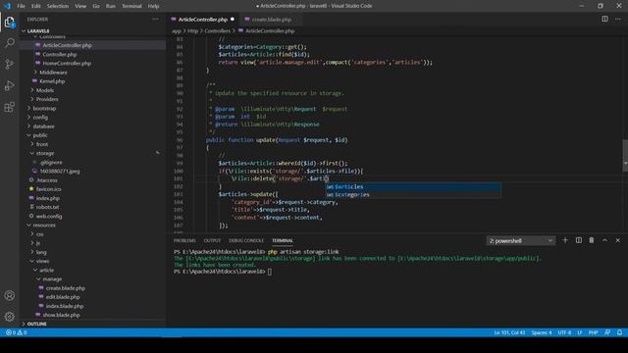Screen dimensions: 628x353
Task: Open HomeController.php in explorer
Action: coord(67,63)
